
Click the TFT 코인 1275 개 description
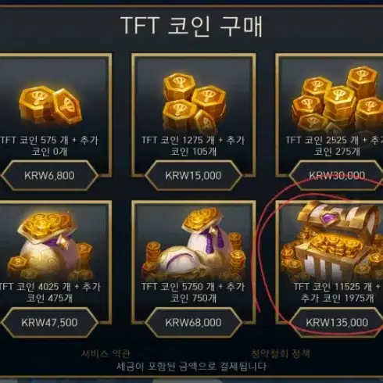tap(193, 145)
